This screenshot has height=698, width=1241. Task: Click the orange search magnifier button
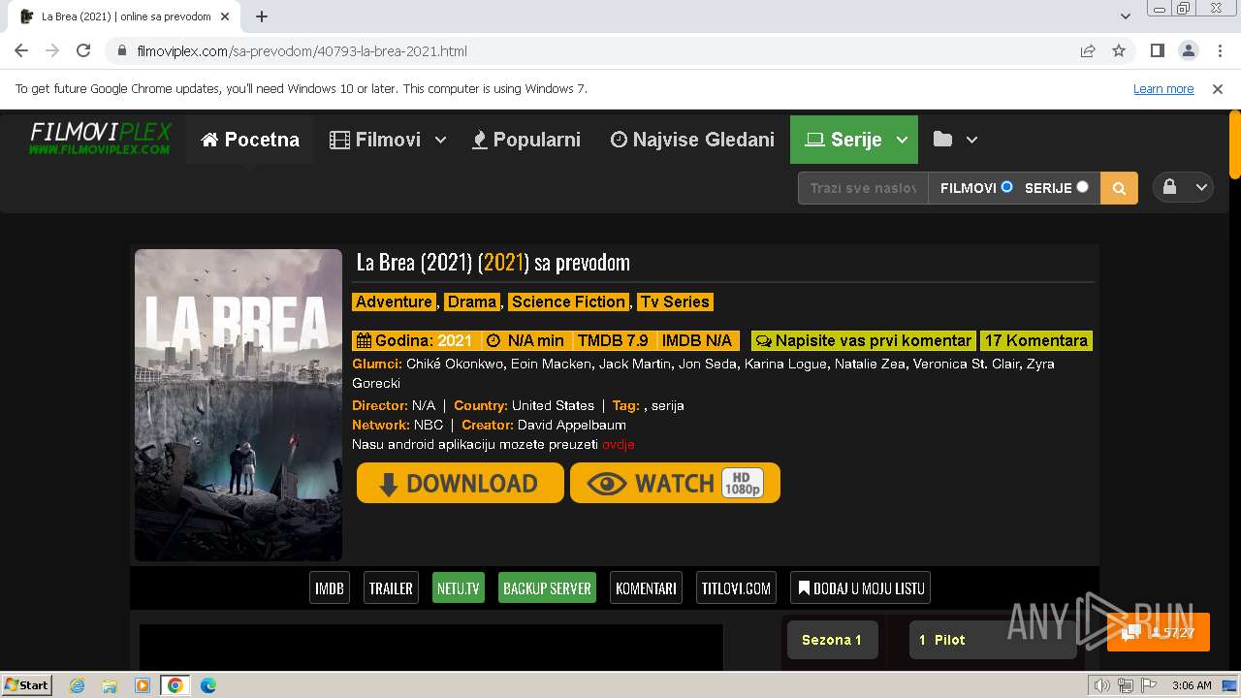click(x=1119, y=188)
